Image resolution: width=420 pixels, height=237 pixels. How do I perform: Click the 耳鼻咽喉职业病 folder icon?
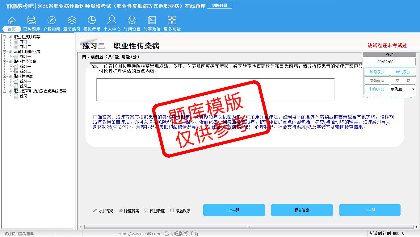pos(10,52)
